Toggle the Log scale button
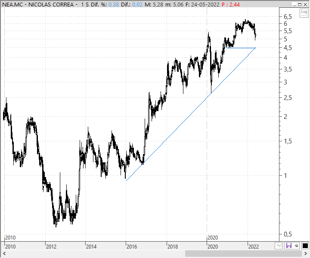 tap(304, 13)
